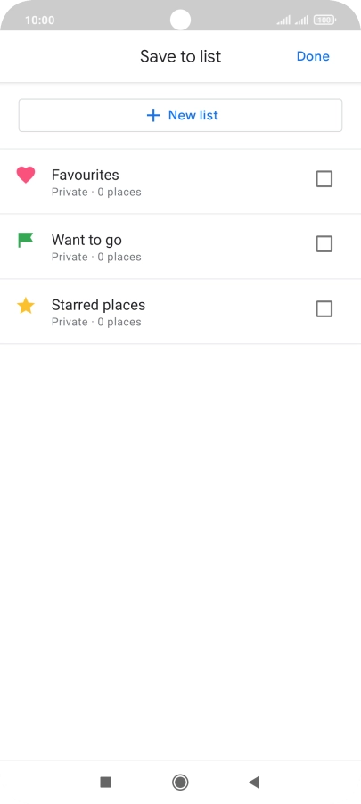This screenshot has width=361, height=804.
Task: Check the Starred places checkbox
Action: (324, 309)
